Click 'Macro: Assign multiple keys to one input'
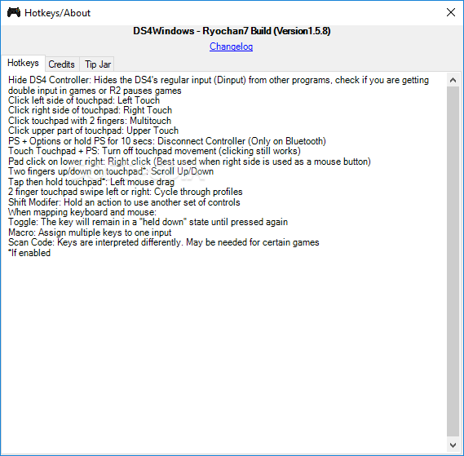The width and height of the screenshot is (464, 456). point(90,232)
